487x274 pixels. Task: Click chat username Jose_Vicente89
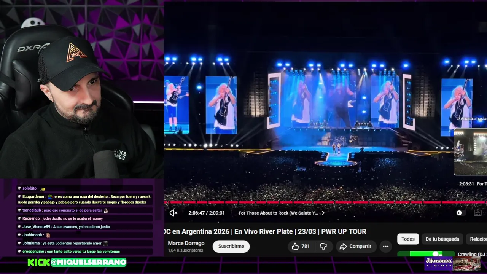coord(37,227)
